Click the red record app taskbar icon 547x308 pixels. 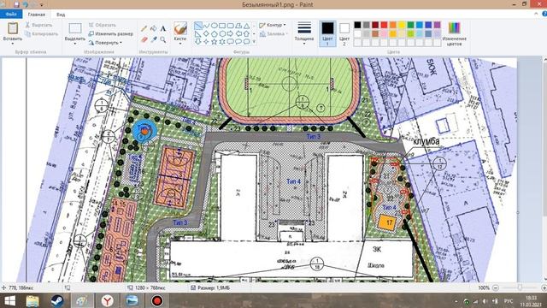(x=157, y=300)
